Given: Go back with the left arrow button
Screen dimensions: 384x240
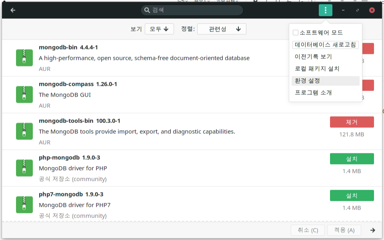Looking at the screenshot, I should [13, 10].
